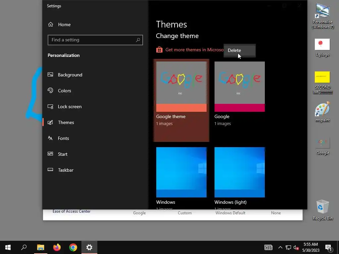Open the clock showing 5:55 AM
Image resolution: width=339 pixels, height=254 pixels.
(x=311, y=247)
